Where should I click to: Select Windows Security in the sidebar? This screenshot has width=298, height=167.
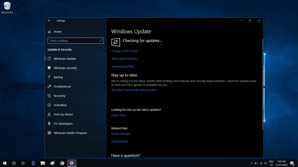coord(65,68)
